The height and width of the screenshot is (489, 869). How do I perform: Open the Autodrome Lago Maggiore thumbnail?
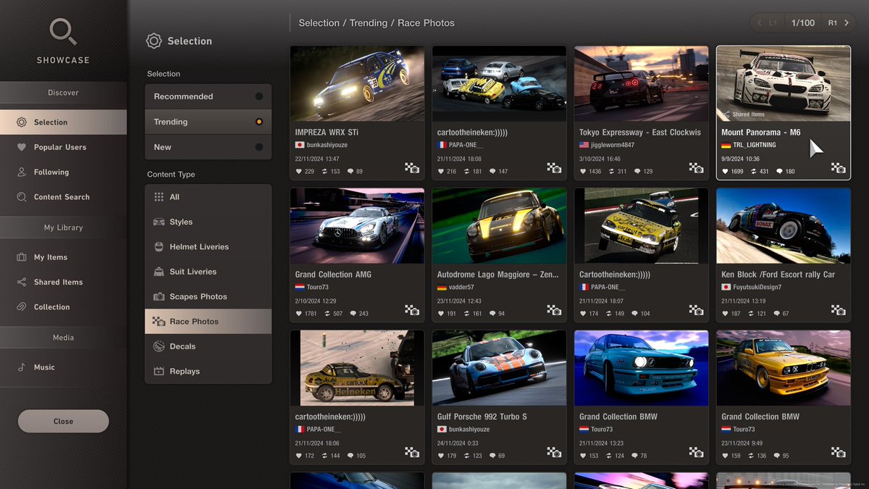(x=499, y=226)
